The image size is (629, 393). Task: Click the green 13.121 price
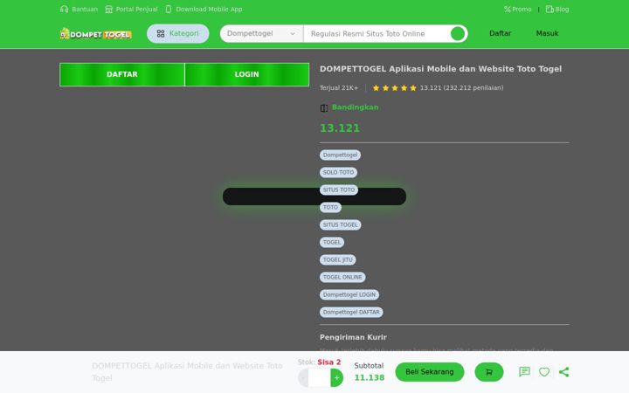(340, 128)
